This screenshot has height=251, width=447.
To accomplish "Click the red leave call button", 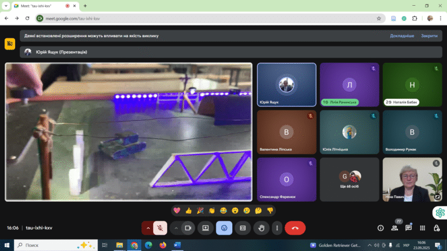I will click(295, 228).
